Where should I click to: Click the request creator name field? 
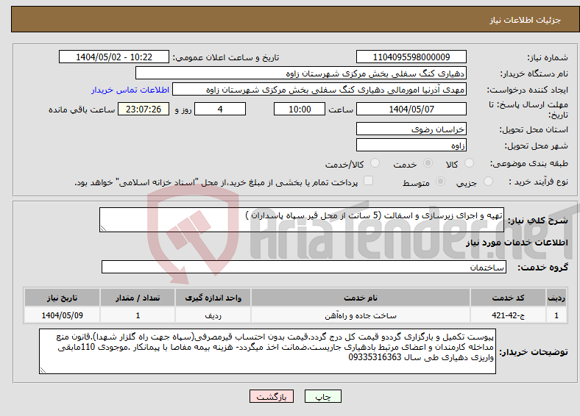tap(319, 90)
